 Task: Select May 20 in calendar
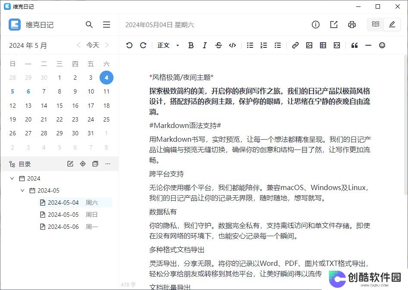point(28,119)
